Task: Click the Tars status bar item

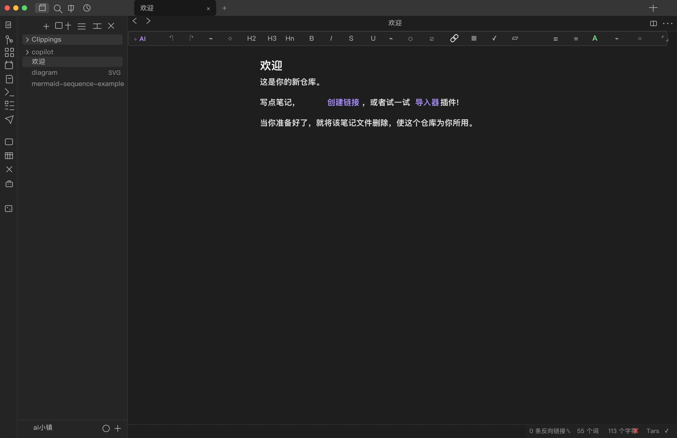Action: click(x=653, y=431)
